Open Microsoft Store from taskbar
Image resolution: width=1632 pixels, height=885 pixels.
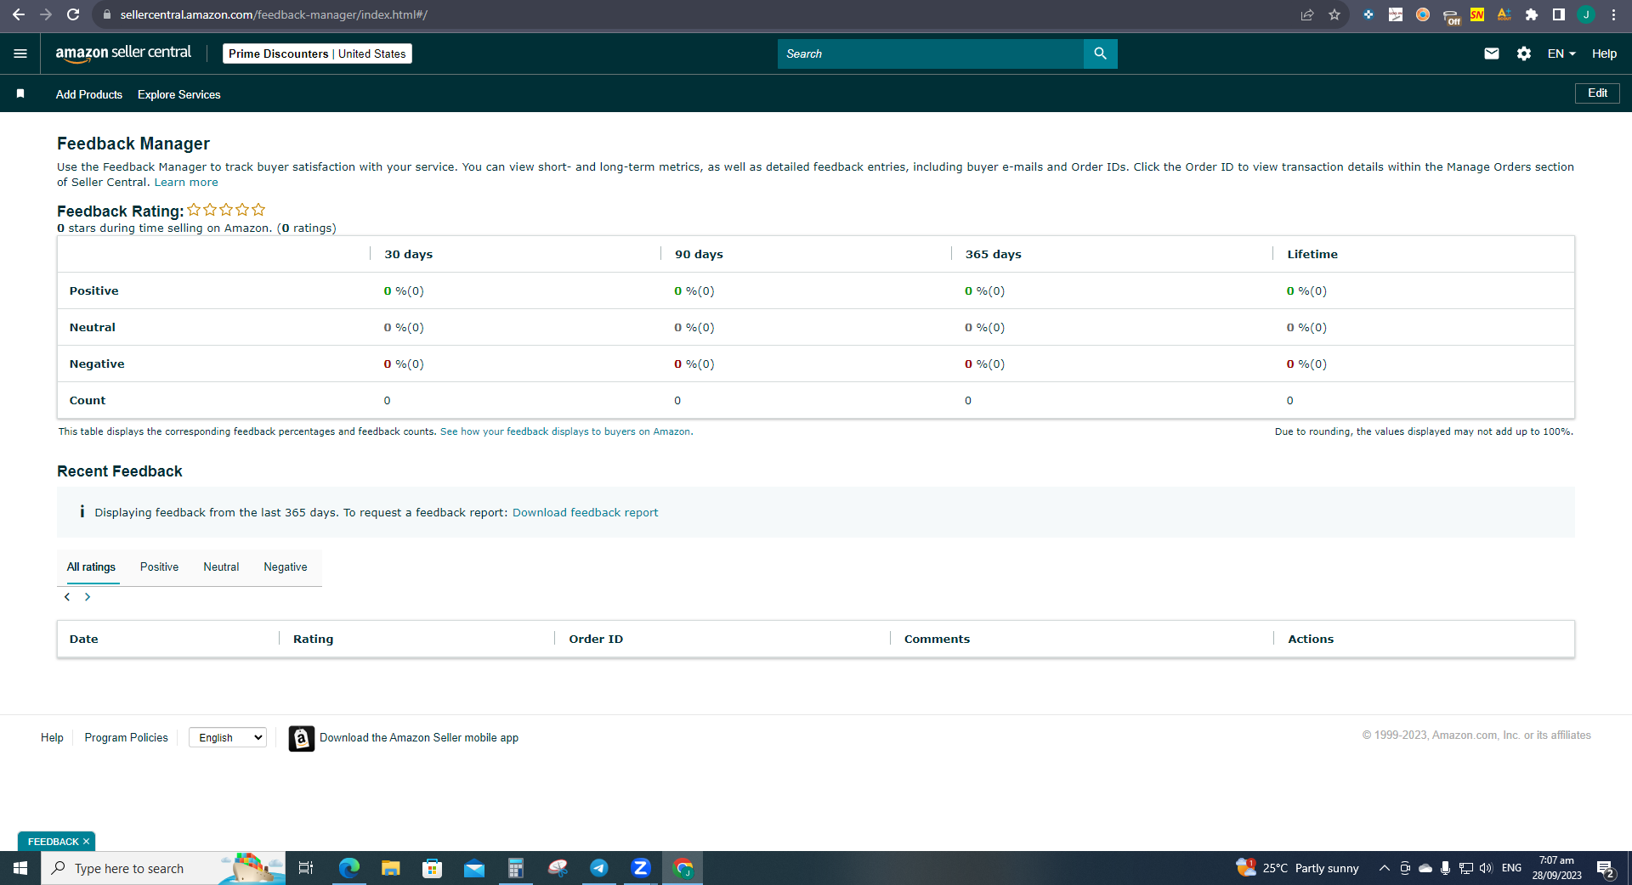[x=433, y=868]
